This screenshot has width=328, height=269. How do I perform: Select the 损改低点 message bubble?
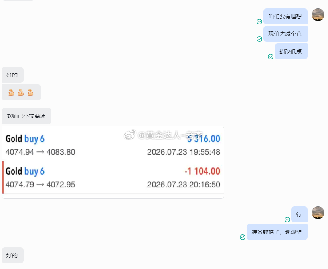[x=291, y=51]
